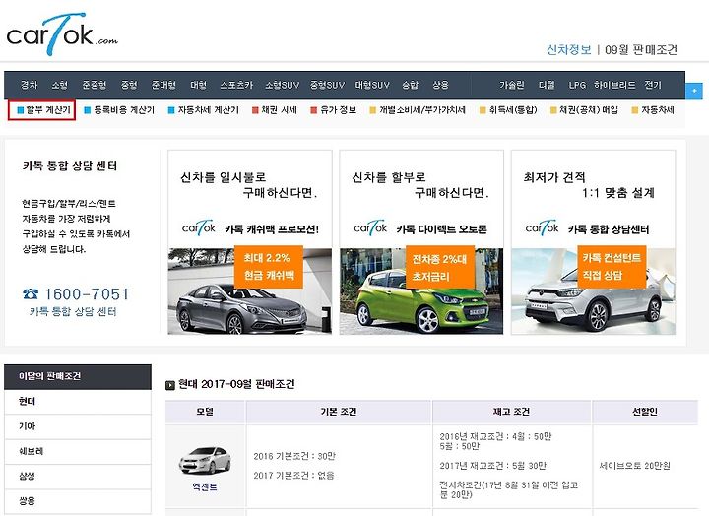Viewport: 709px width, 516px height.
Task: Click the play icon before 현대 2017-09월 판매조건
Action: coord(170,385)
